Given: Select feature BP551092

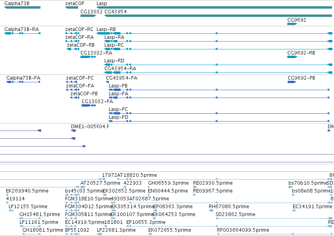Looking at the screenshot, I should coord(72,234).
